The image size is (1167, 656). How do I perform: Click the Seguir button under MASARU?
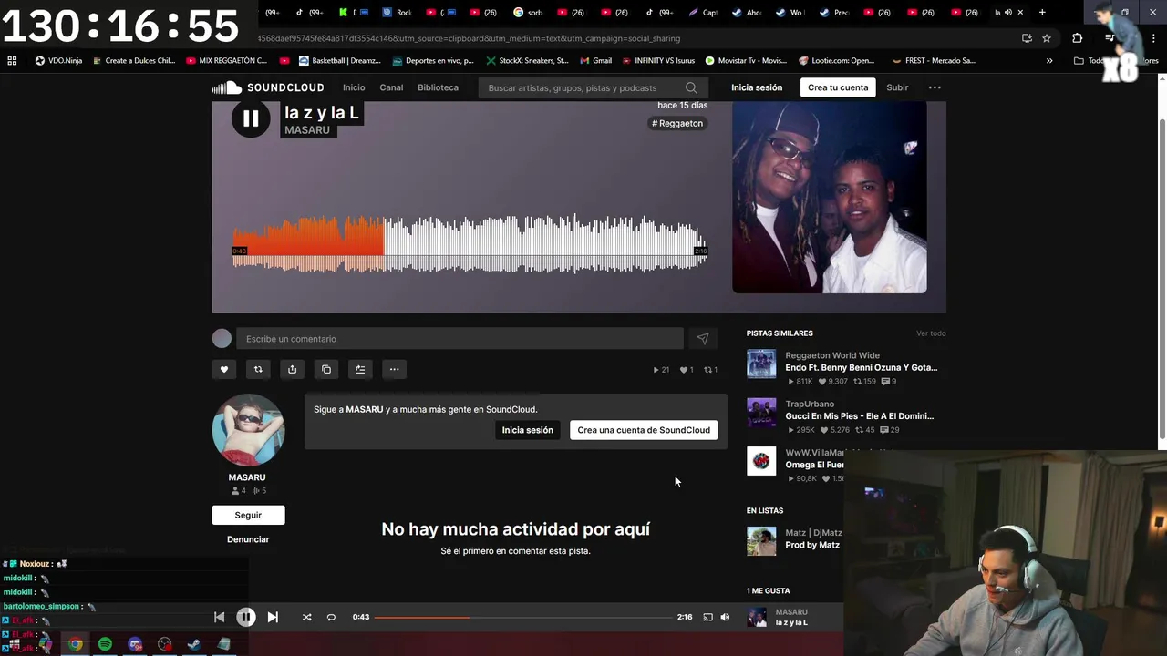click(x=248, y=515)
